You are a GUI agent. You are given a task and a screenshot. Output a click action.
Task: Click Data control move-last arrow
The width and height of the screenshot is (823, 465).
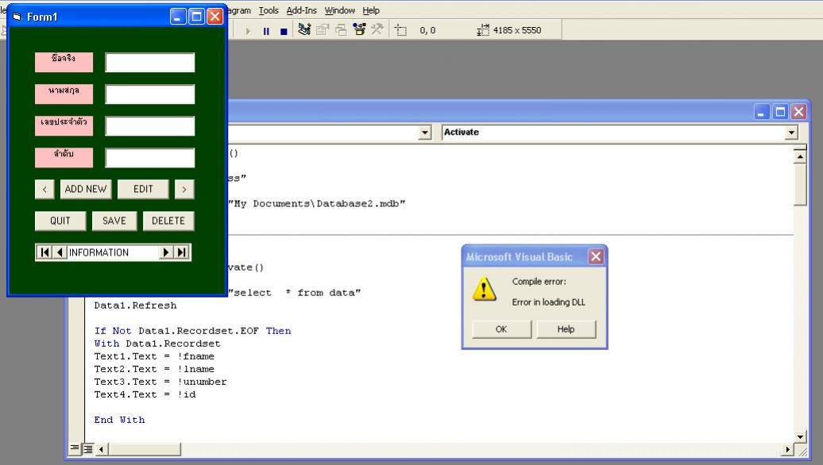[181, 252]
